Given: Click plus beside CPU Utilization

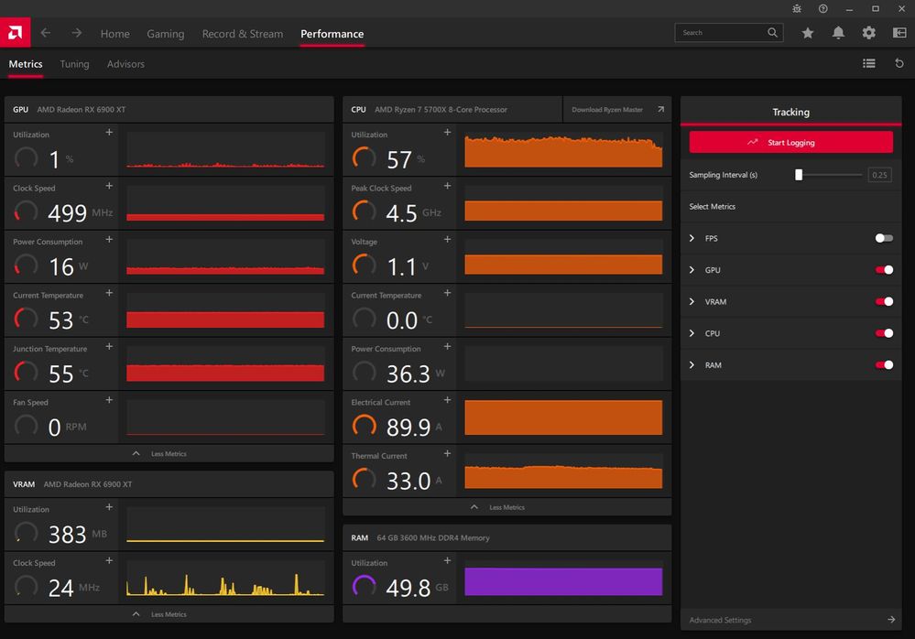Looking at the screenshot, I should [447, 133].
